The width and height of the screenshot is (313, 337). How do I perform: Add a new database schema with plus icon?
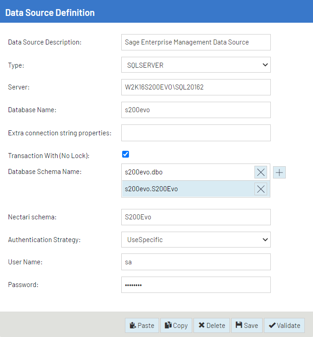[279, 173]
